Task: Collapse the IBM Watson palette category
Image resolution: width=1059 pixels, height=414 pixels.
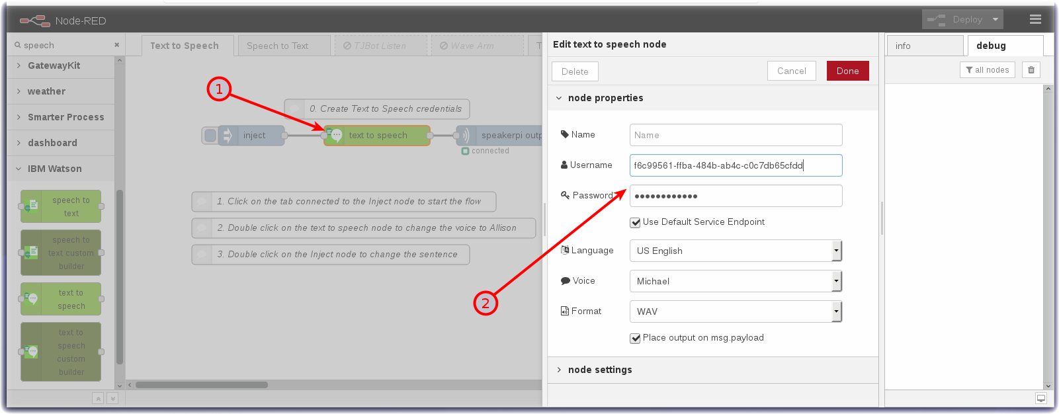Action: [x=61, y=169]
